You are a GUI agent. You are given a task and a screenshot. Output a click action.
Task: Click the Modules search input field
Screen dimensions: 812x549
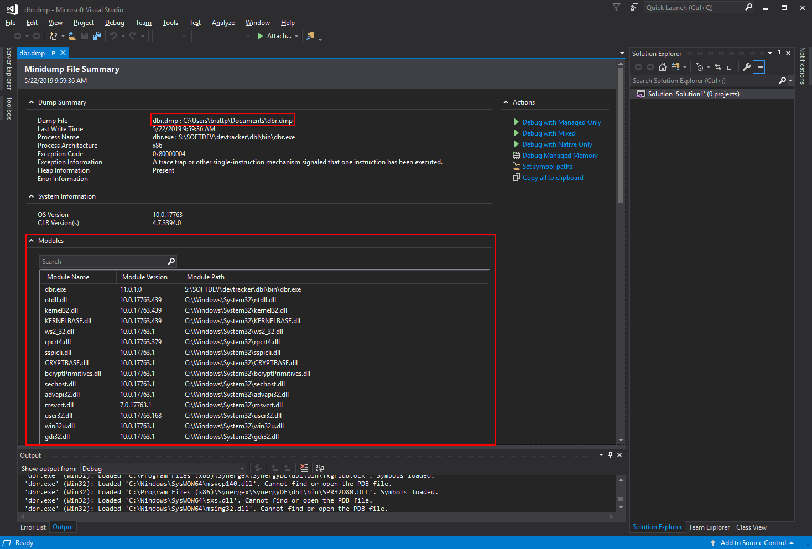[x=103, y=262]
